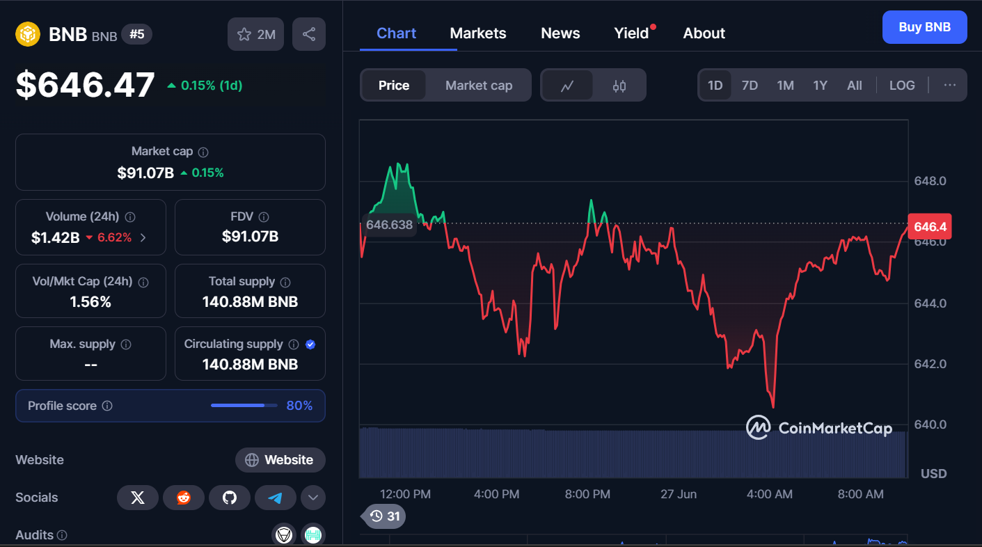Open the three-dots chart options menu
This screenshot has height=547, width=982.
950,85
